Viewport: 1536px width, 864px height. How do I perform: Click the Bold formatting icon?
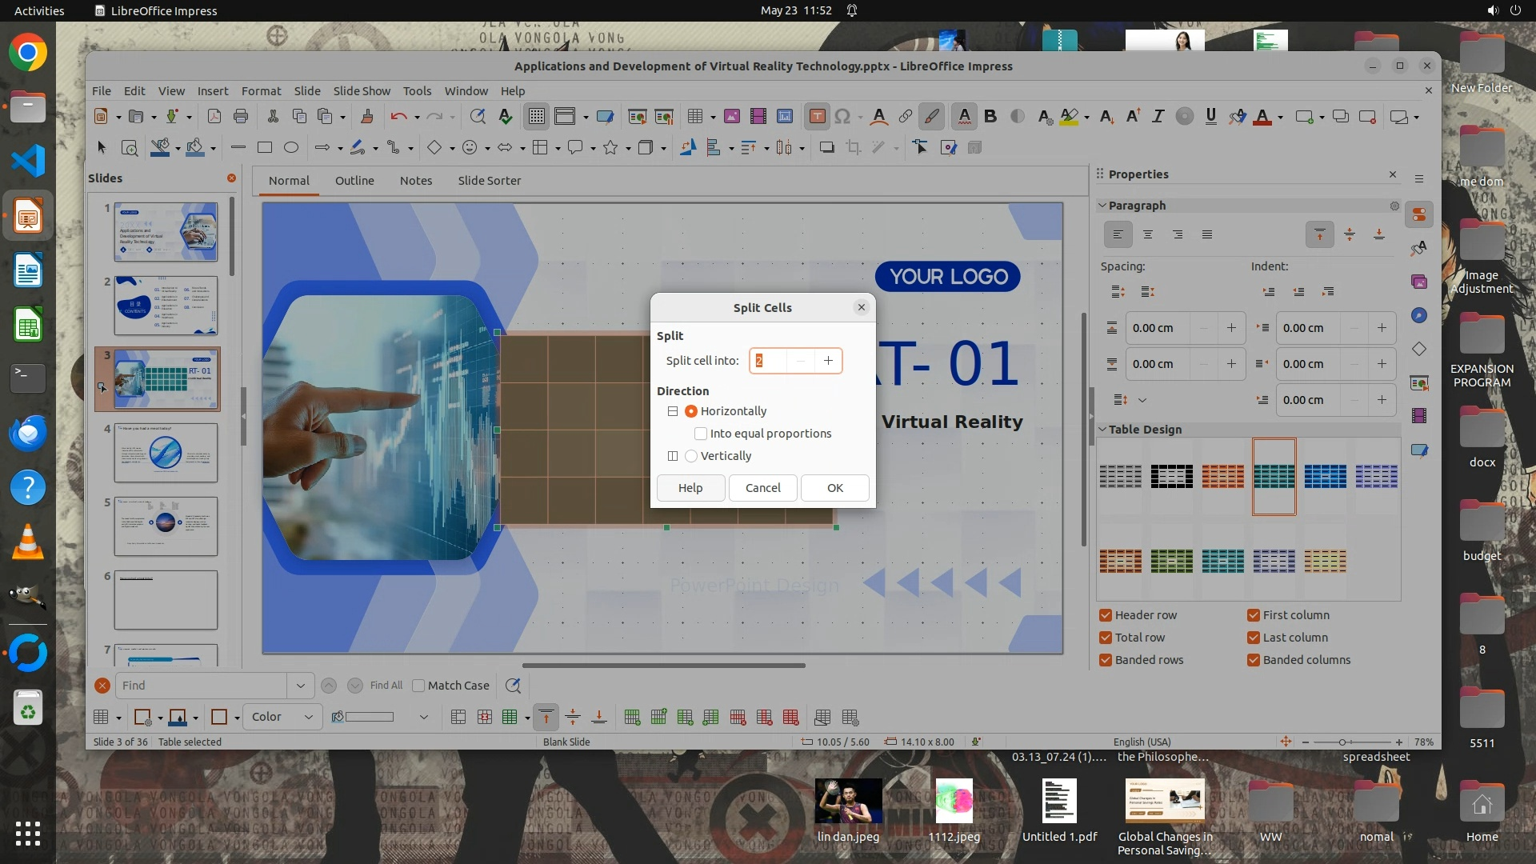click(x=990, y=117)
